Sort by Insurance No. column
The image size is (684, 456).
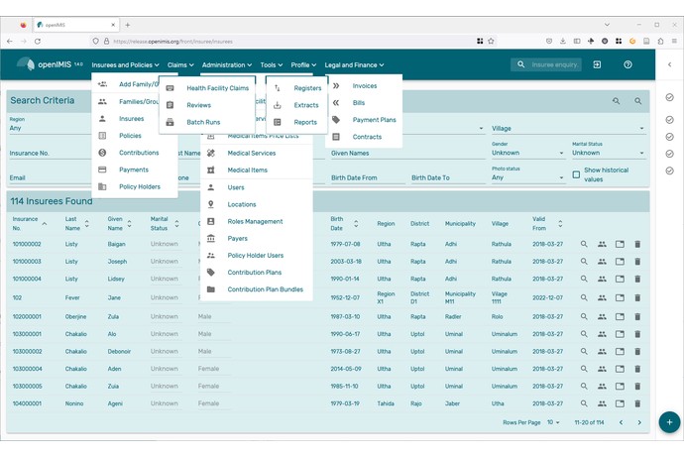[x=30, y=223]
